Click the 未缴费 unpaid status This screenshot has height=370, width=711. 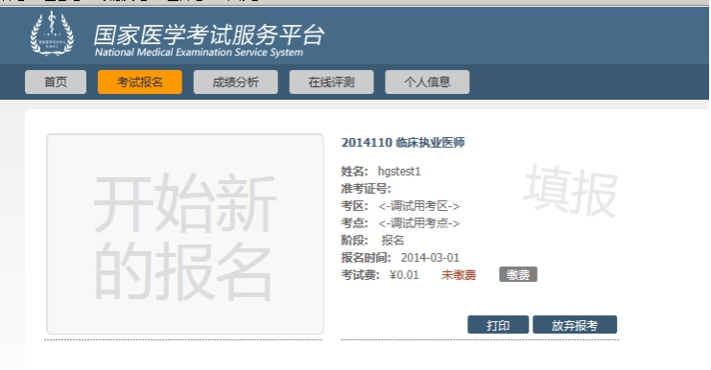459,275
